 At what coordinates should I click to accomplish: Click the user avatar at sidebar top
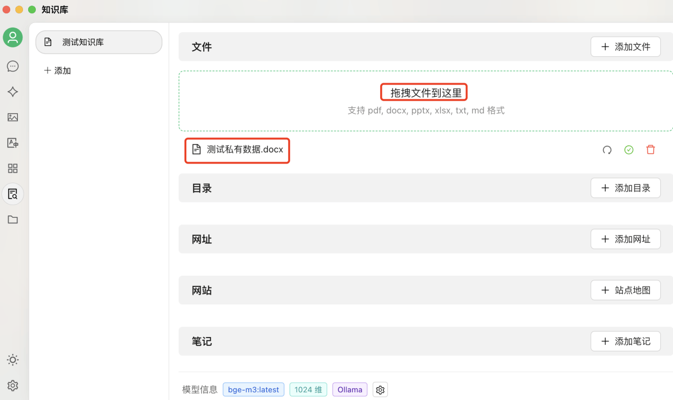pos(13,37)
